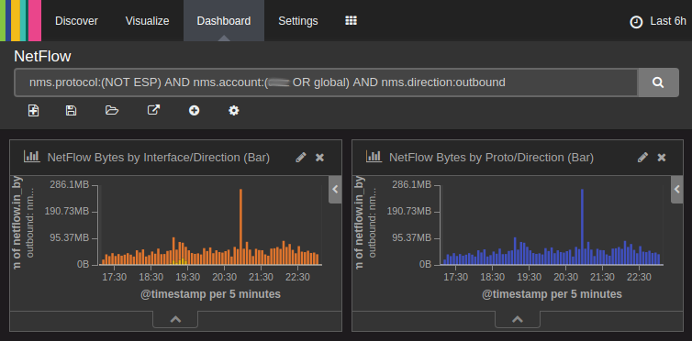Click 18:30 tick on orange chart
The height and width of the screenshot is (341, 692).
[151, 278]
